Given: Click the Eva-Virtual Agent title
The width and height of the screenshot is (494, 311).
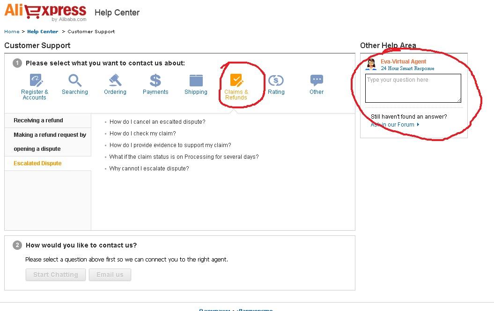Looking at the screenshot, I should click(403, 62).
